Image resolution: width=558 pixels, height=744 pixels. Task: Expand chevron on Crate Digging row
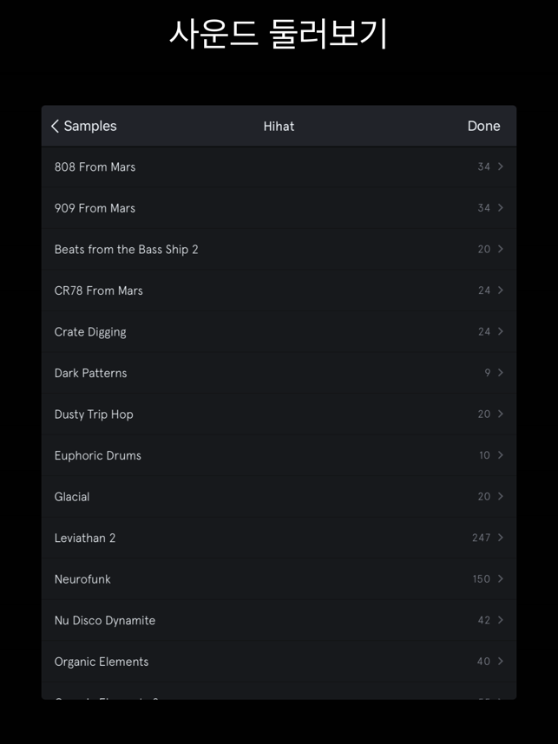point(500,331)
